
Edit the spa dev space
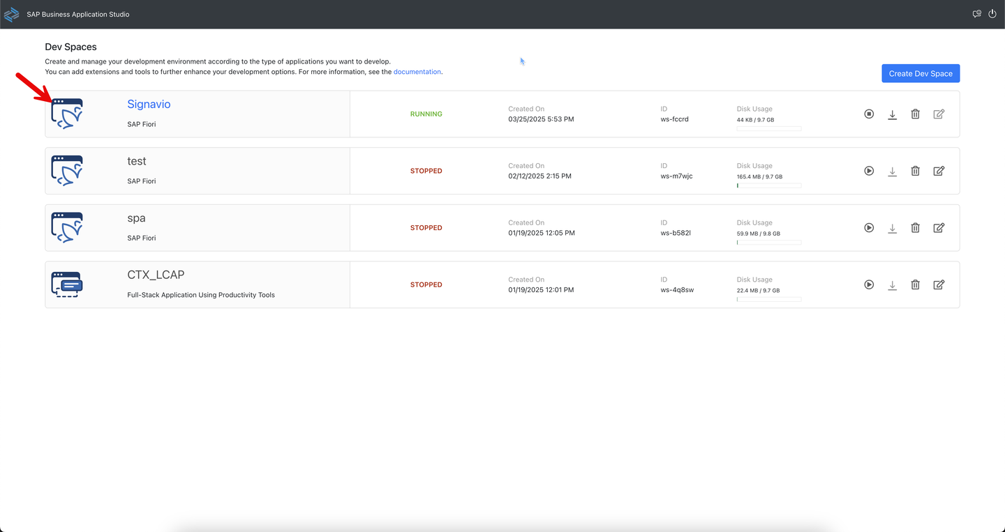tap(939, 227)
